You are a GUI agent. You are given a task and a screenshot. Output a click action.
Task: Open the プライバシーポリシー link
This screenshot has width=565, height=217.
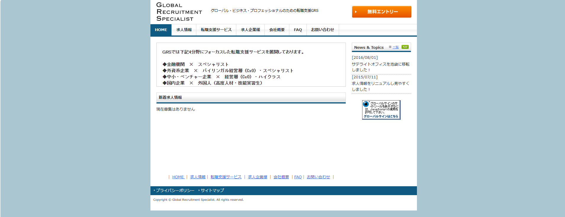point(175,191)
